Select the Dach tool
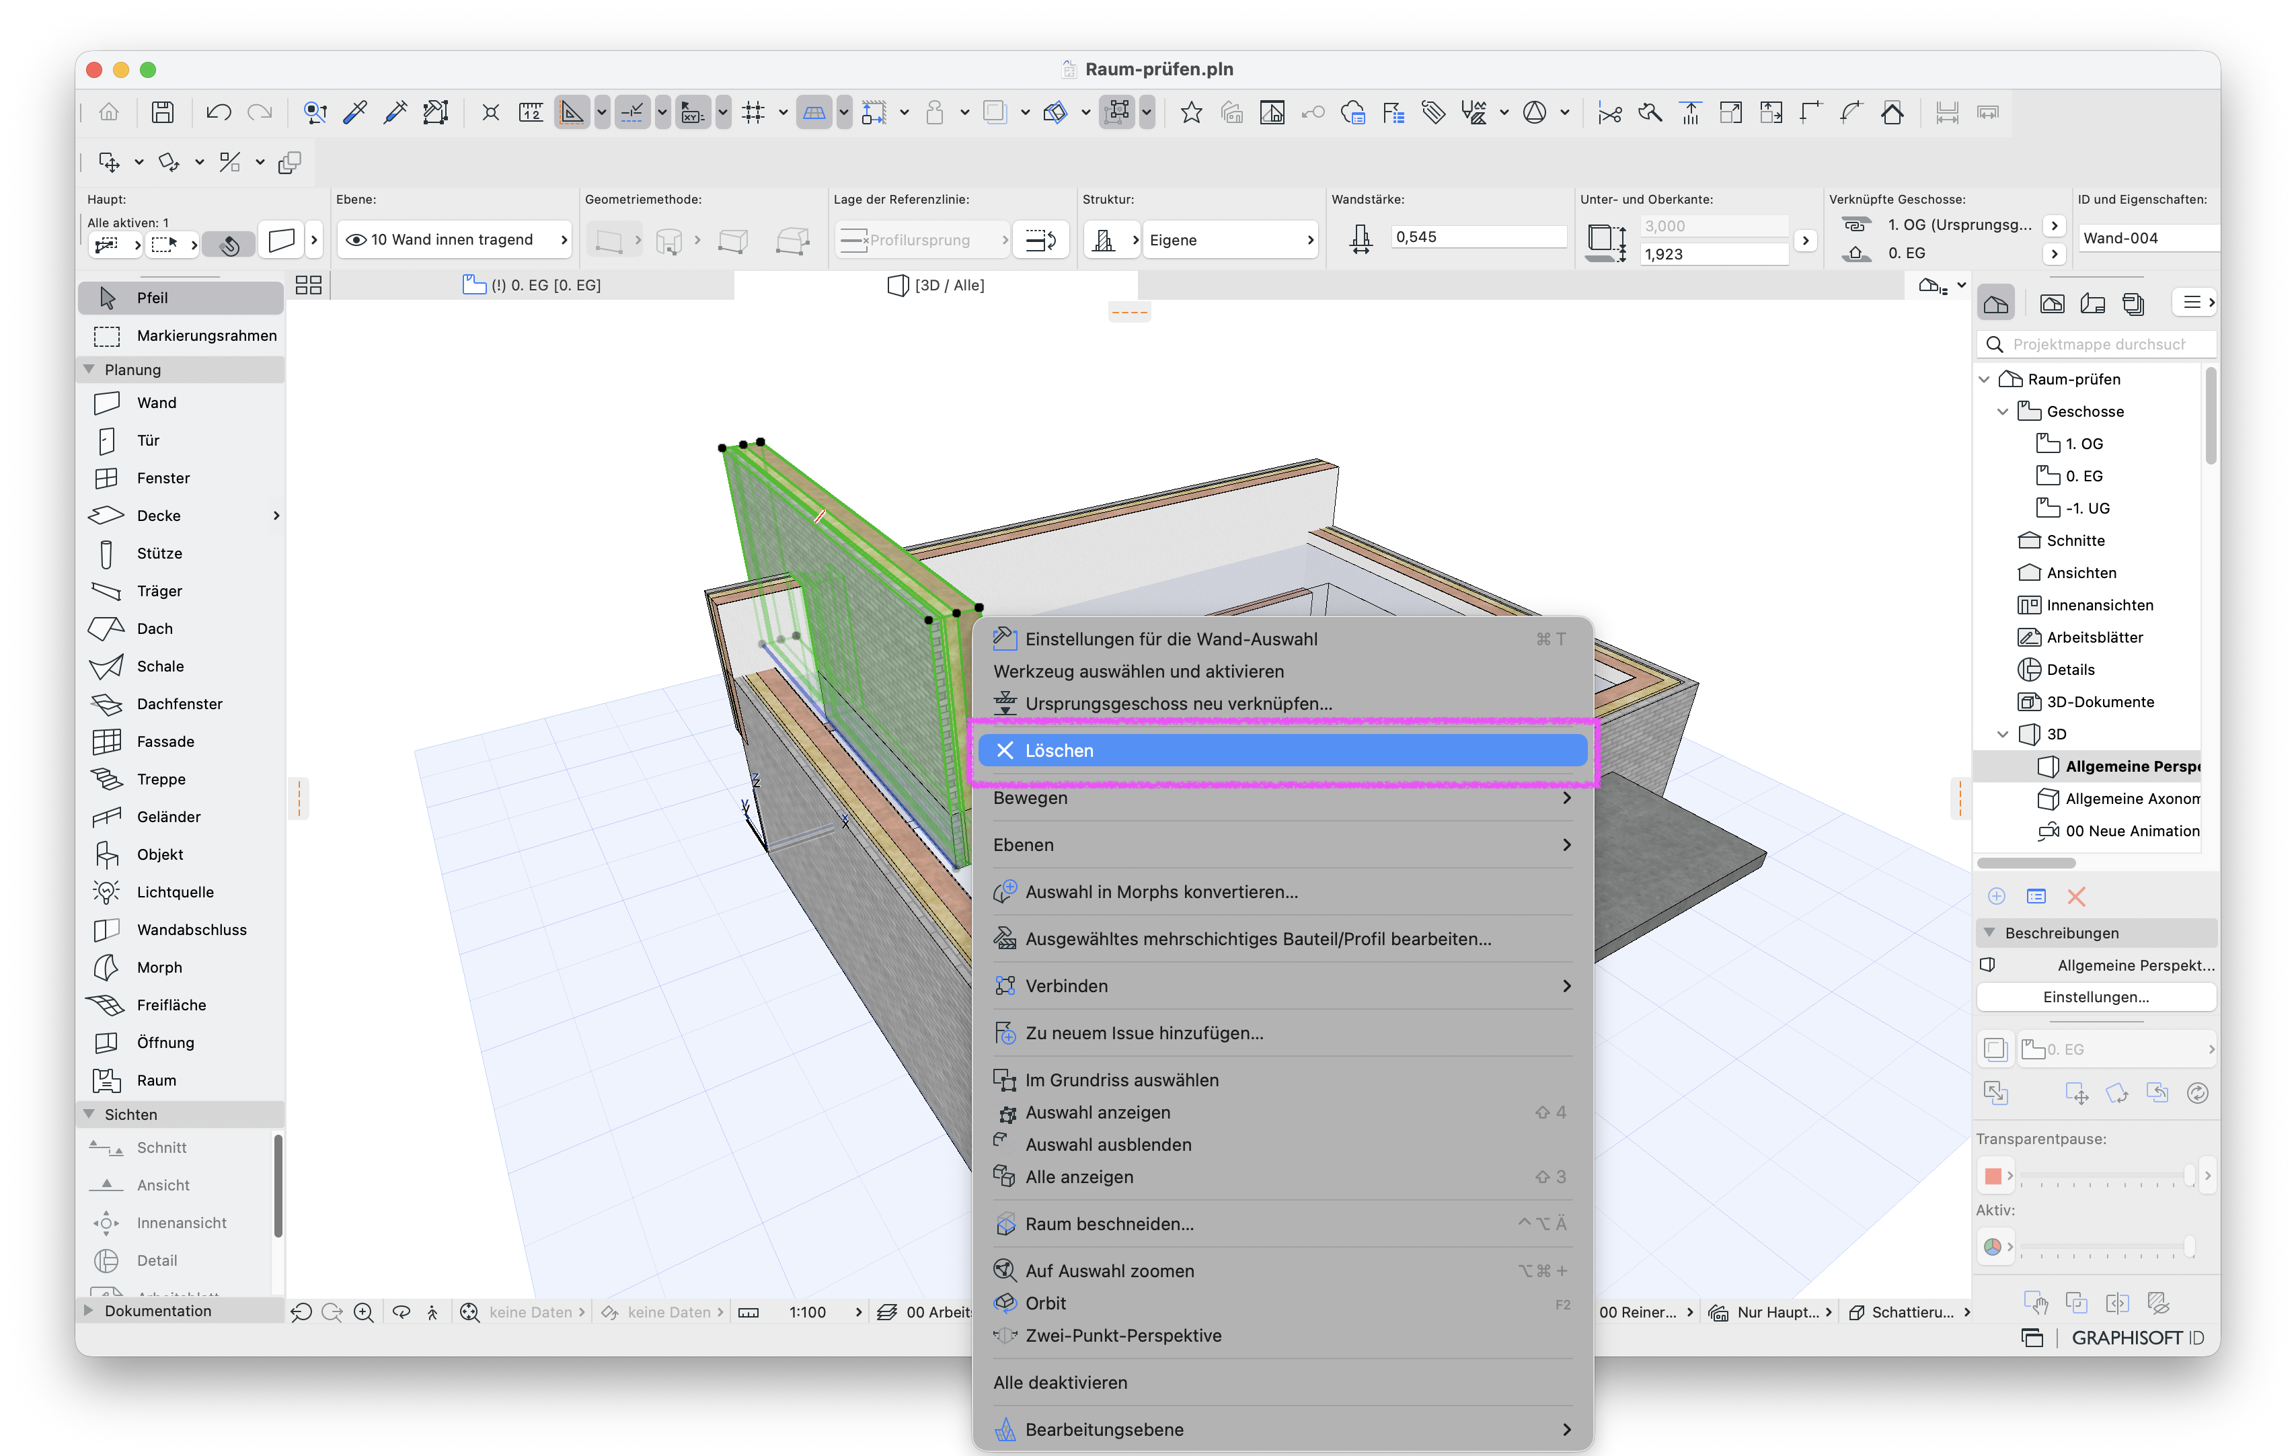This screenshot has height=1456, width=2296. 180,629
